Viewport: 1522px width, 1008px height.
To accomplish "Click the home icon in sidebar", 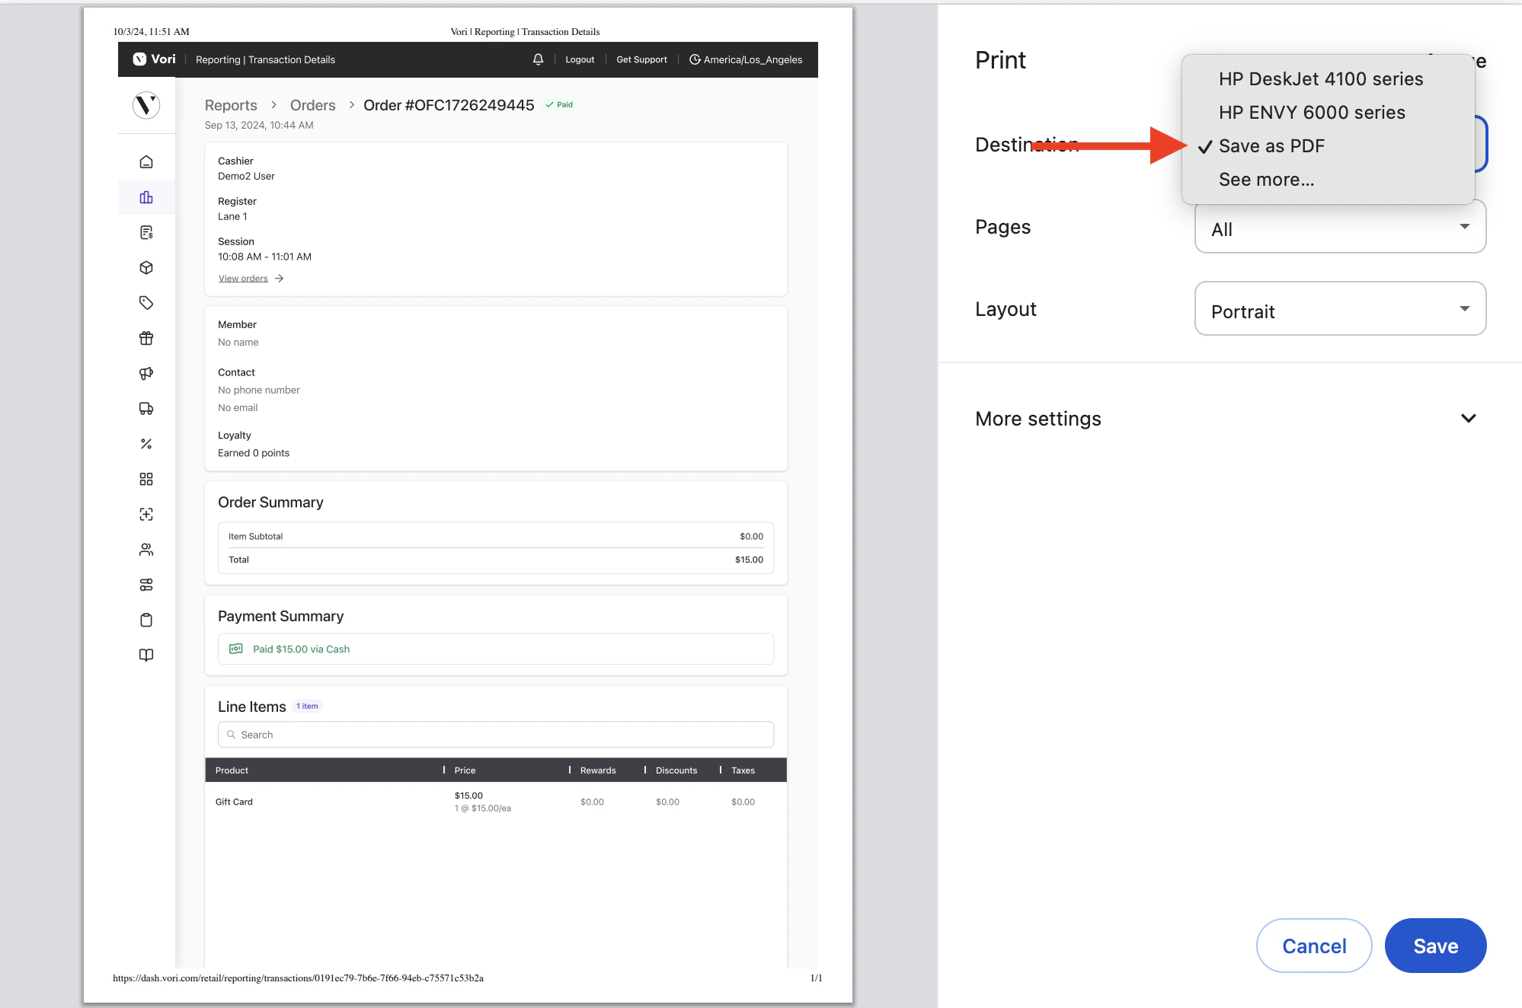I will (x=146, y=162).
